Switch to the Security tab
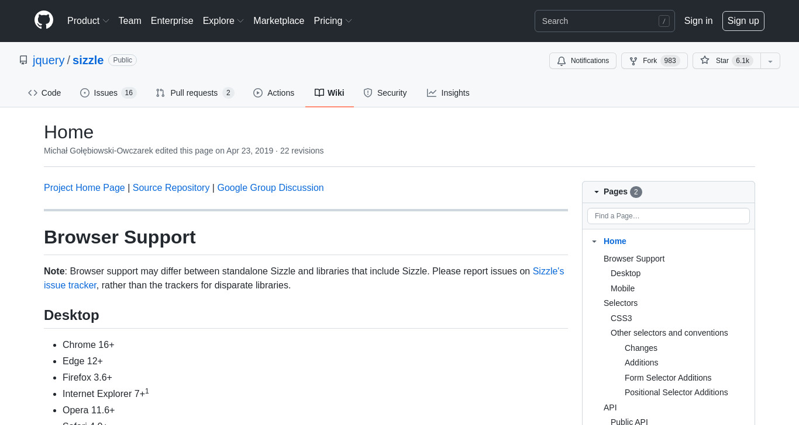Image resolution: width=799 pixels, height=425 pixels. 385,93
